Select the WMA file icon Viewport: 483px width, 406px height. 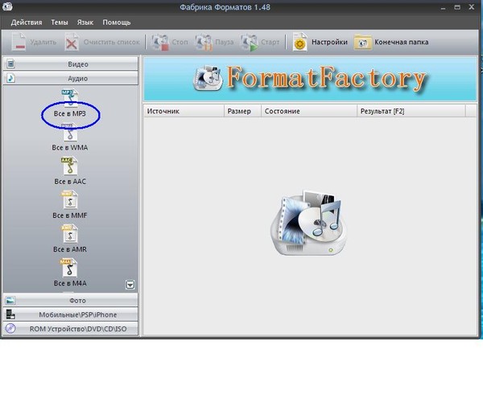[70, 133]
